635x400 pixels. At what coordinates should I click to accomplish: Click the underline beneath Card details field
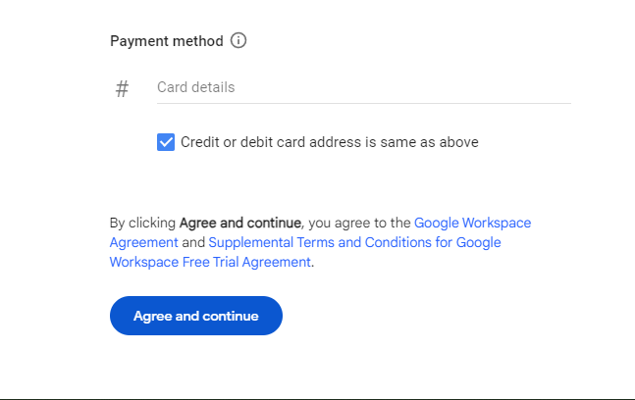(363, 103)
